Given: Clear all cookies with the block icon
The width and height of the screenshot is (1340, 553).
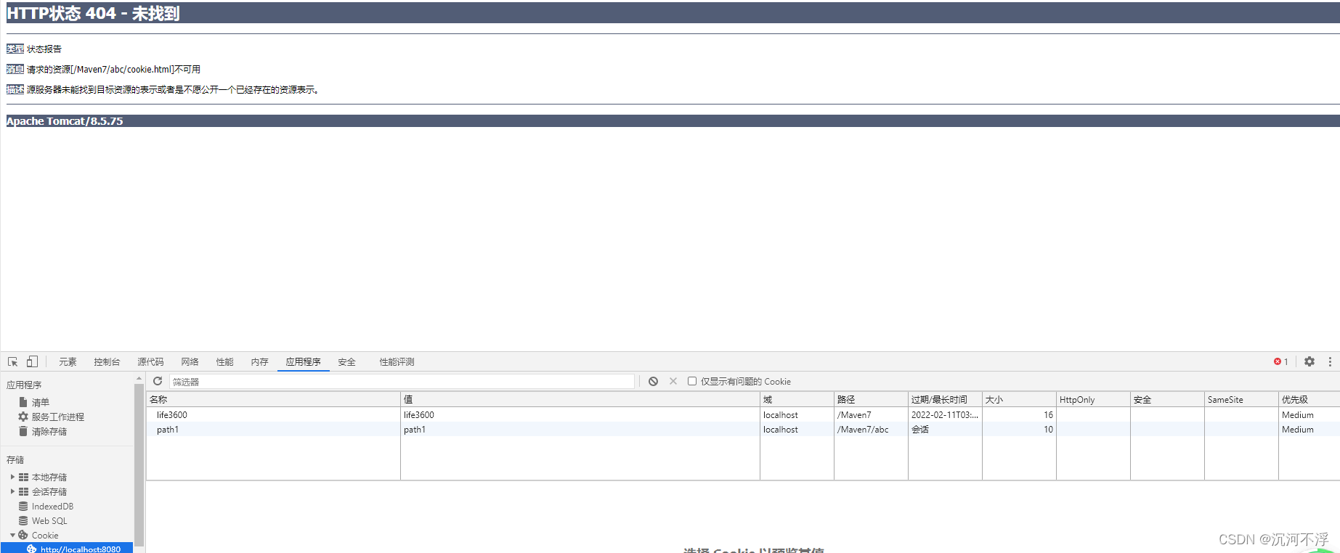Looking at the screenshot, I should [x=654, y=381].
